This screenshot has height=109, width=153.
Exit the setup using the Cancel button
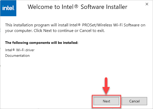(134, 101)
